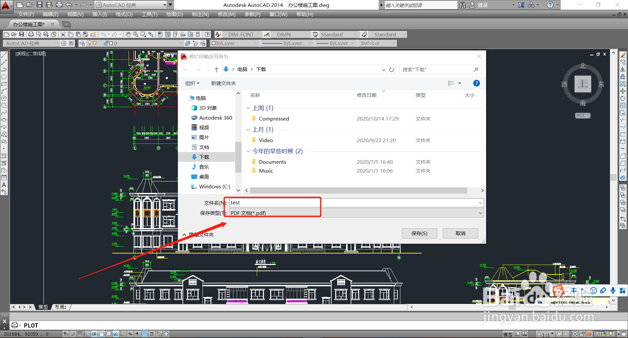The image size is (628, 338).
Task: Open the 标注(N) menu
Action: (x=200, y=14)
